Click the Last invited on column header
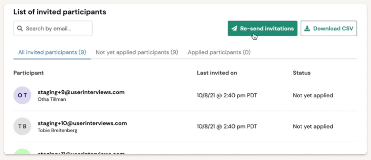The image size is (371, 160). tap(217, 73)
